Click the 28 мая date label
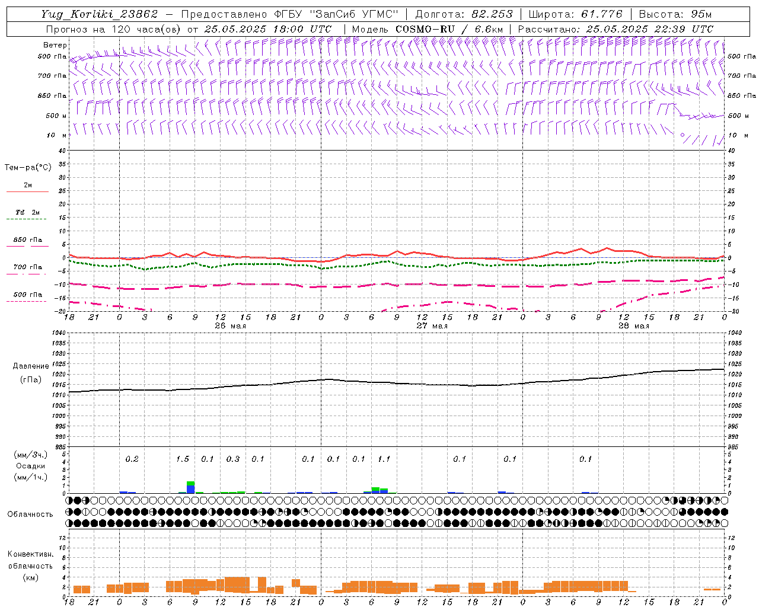759x607 pixels. tap(633, 326)
